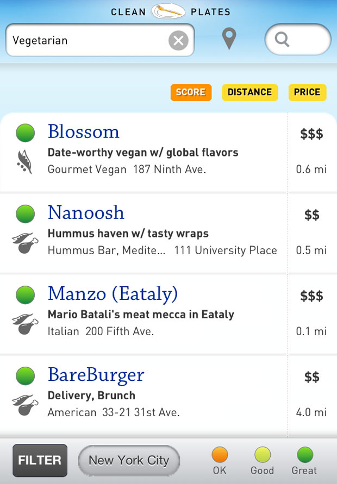Viewport: 337px width, 484px height.
Task: Click the orange OK rating dot
Action: tap(219, 456)
